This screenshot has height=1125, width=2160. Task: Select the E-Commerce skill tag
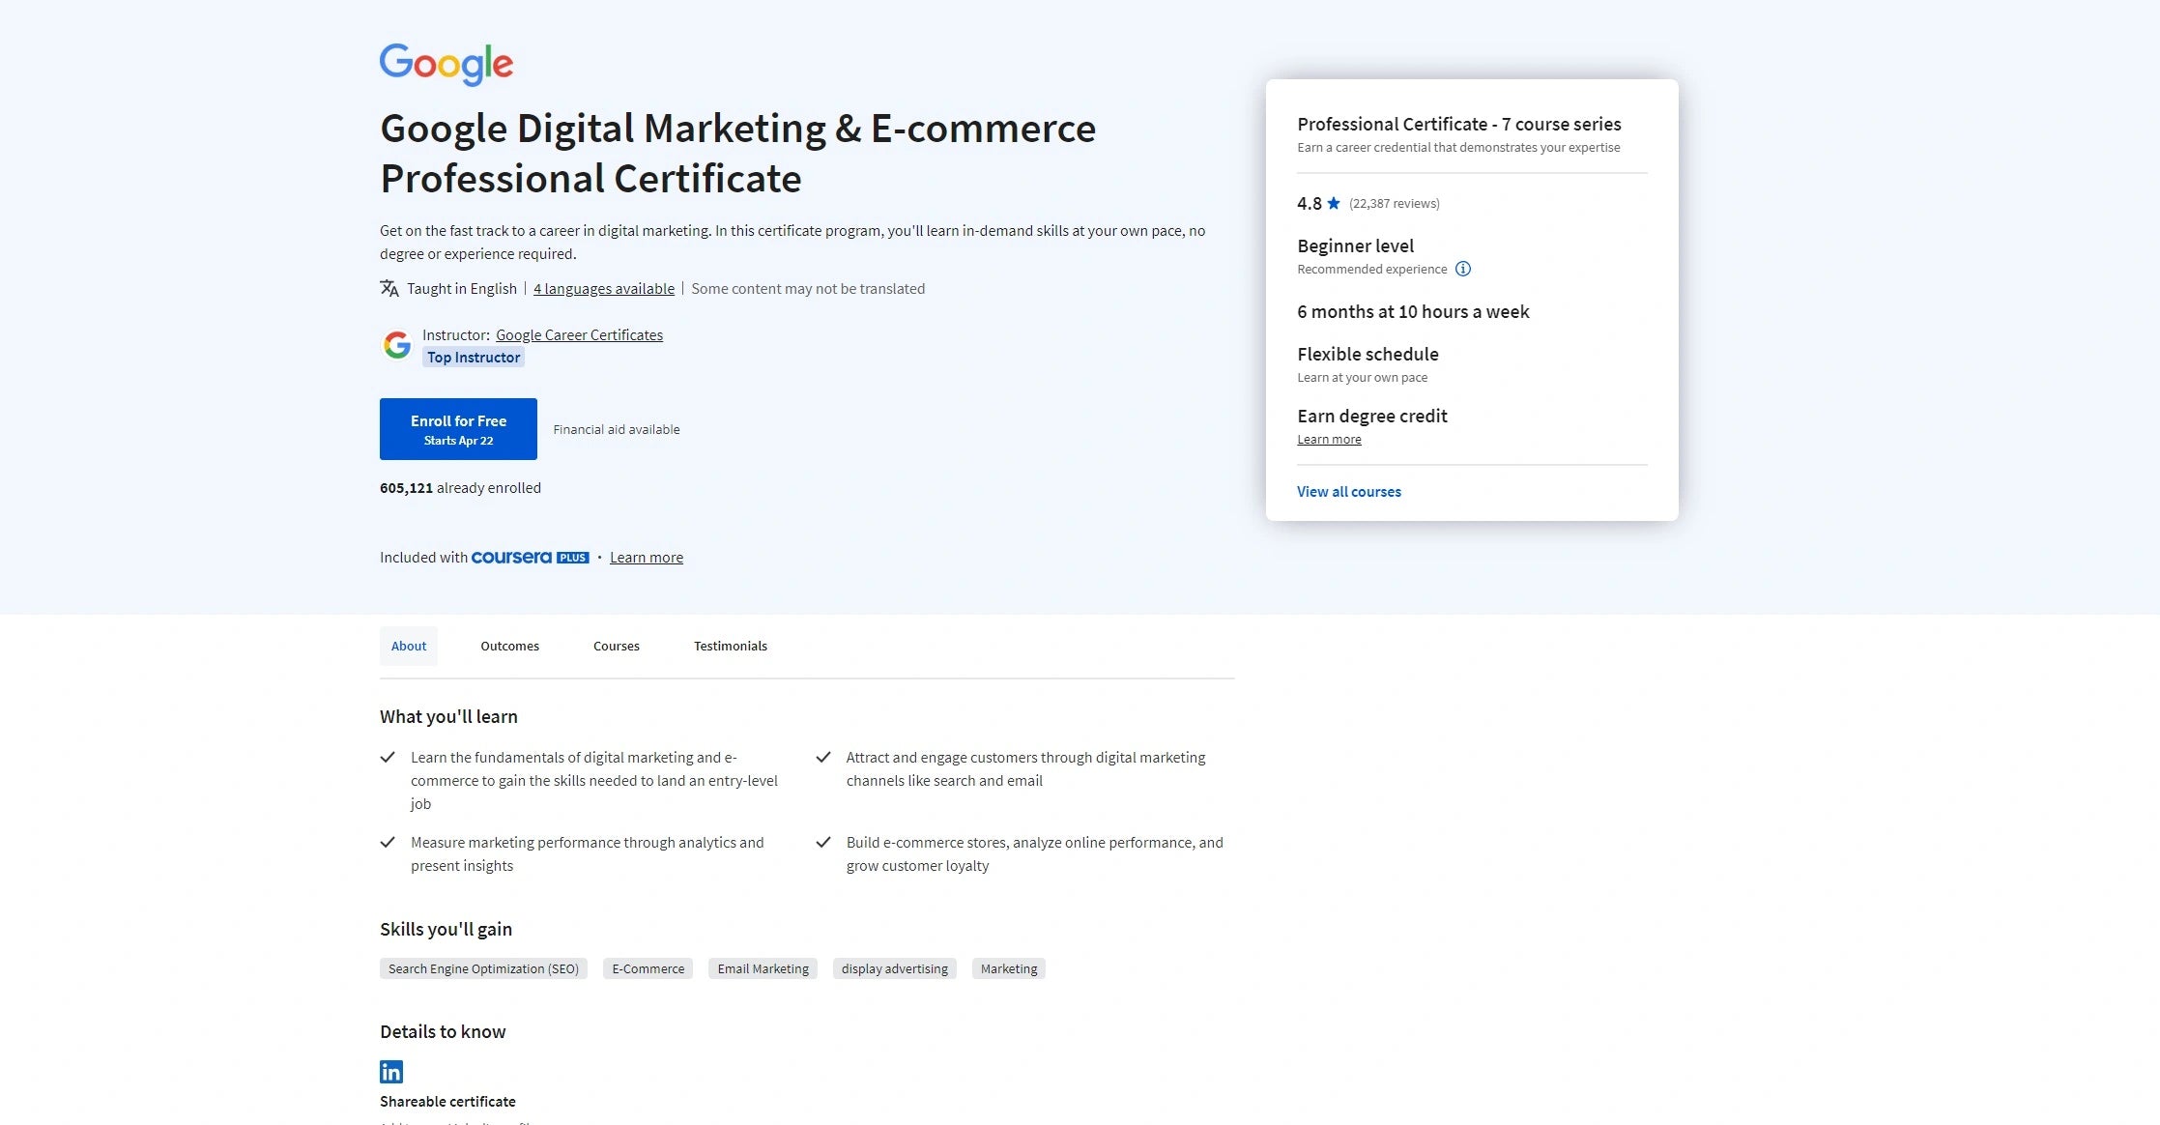point(648,968)
